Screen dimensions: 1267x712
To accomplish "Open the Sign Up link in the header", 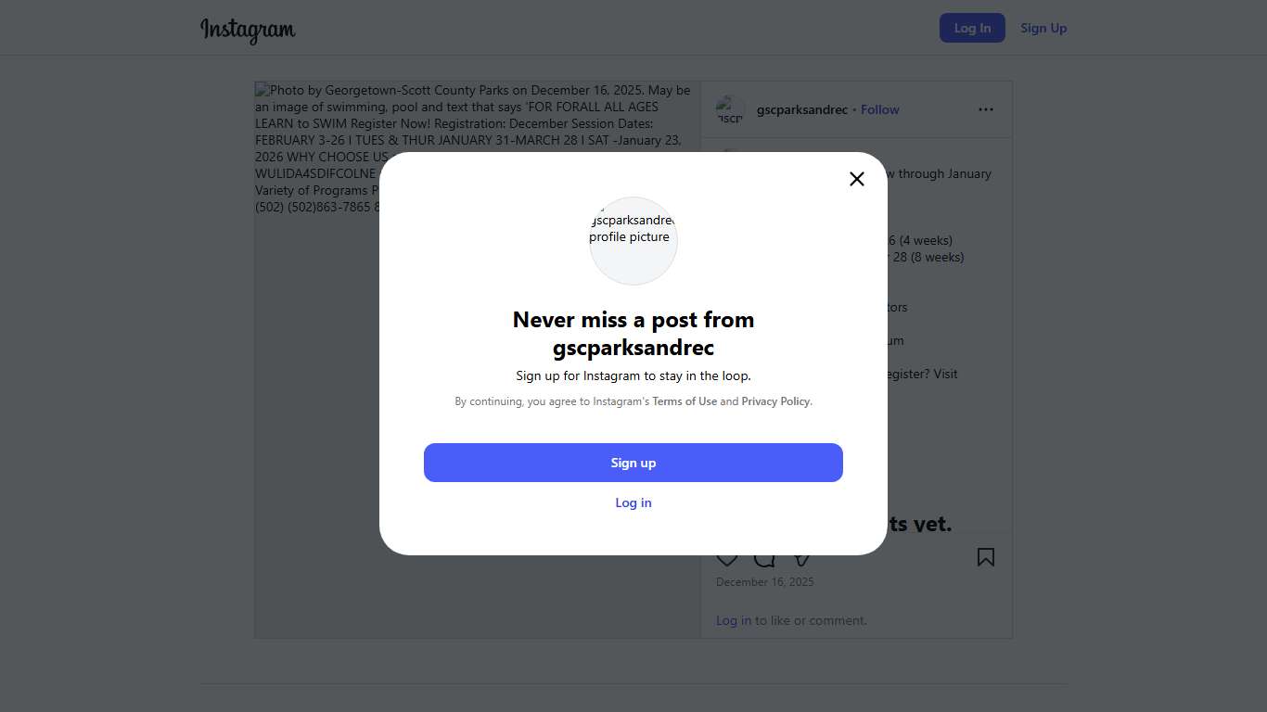I will [x=1043, y=28].
